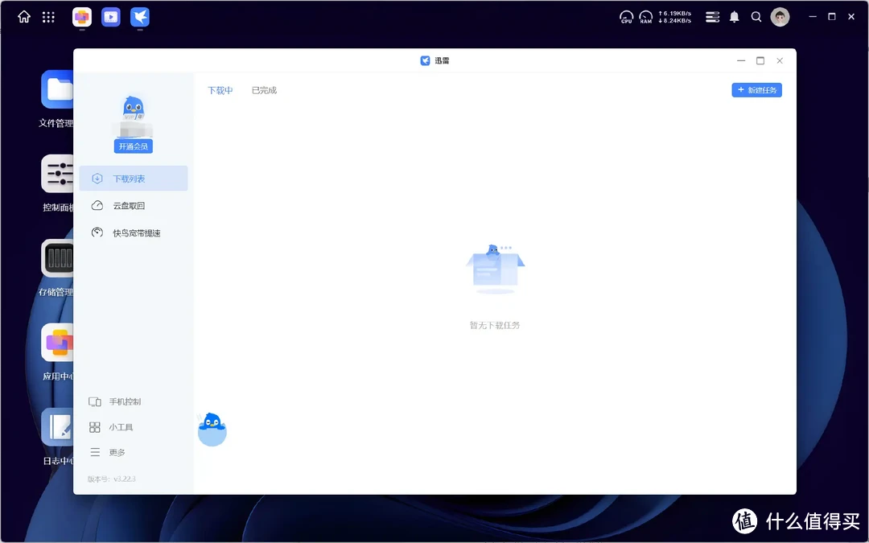Expand the 更多 menu in the sidebar
Screen dimensions: 869x543
click(x=116, y=452)
